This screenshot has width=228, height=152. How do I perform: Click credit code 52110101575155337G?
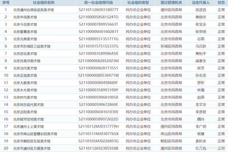tap(98, 46)
